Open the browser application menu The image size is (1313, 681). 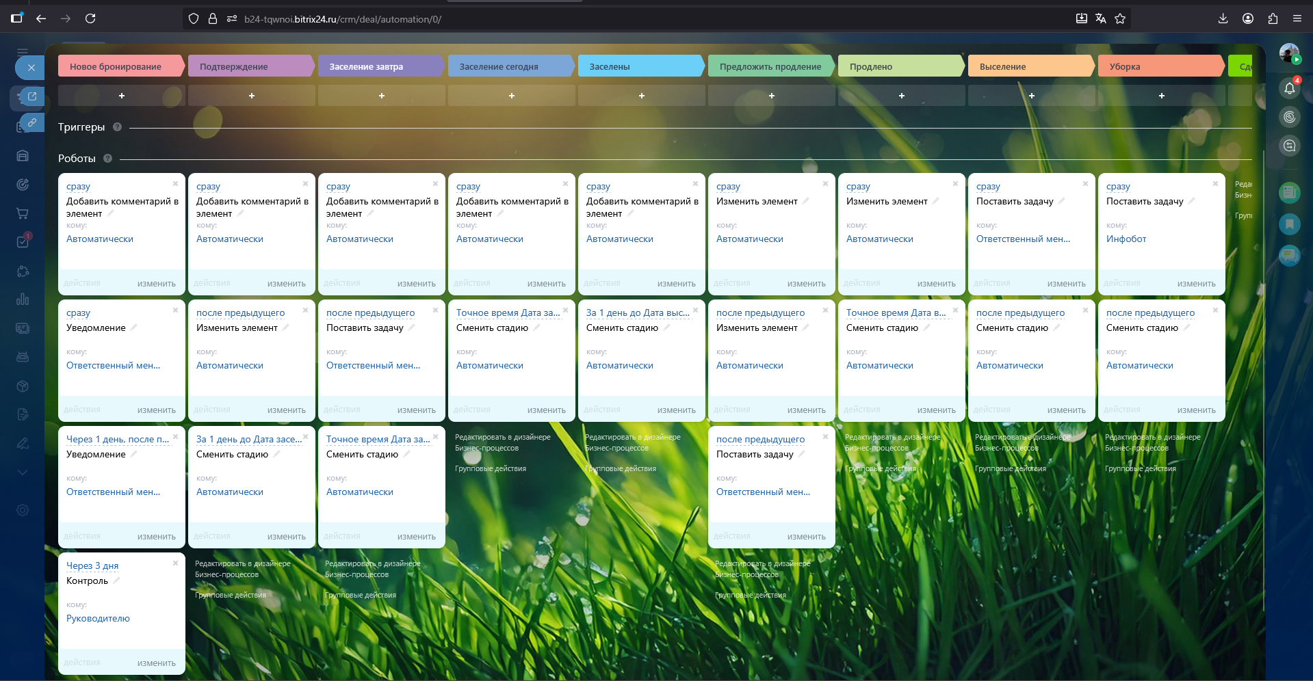1297,18
